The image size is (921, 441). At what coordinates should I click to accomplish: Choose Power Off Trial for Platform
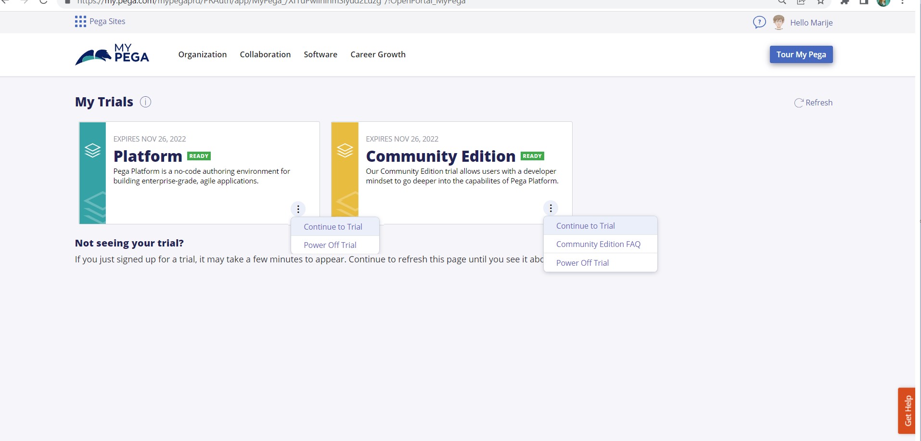[330, 245]
